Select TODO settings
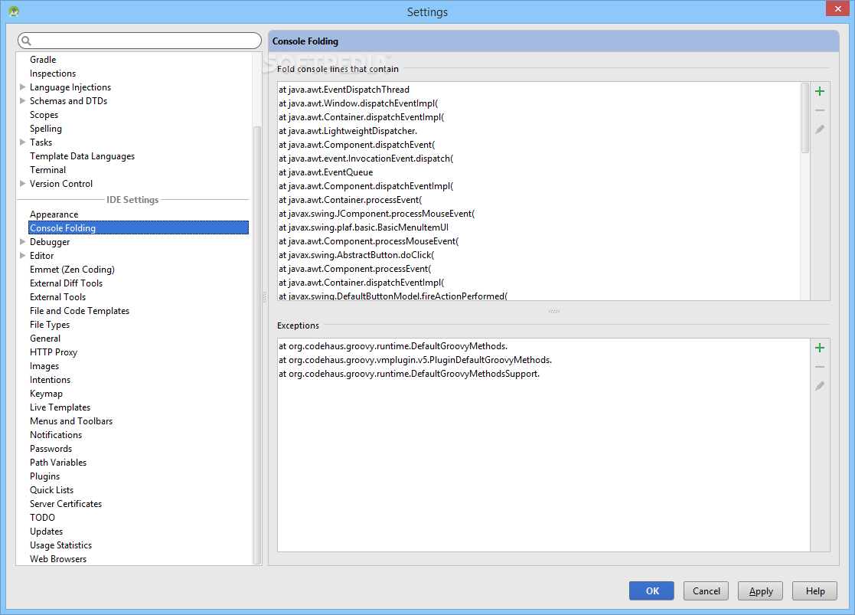 pos(43,518)
